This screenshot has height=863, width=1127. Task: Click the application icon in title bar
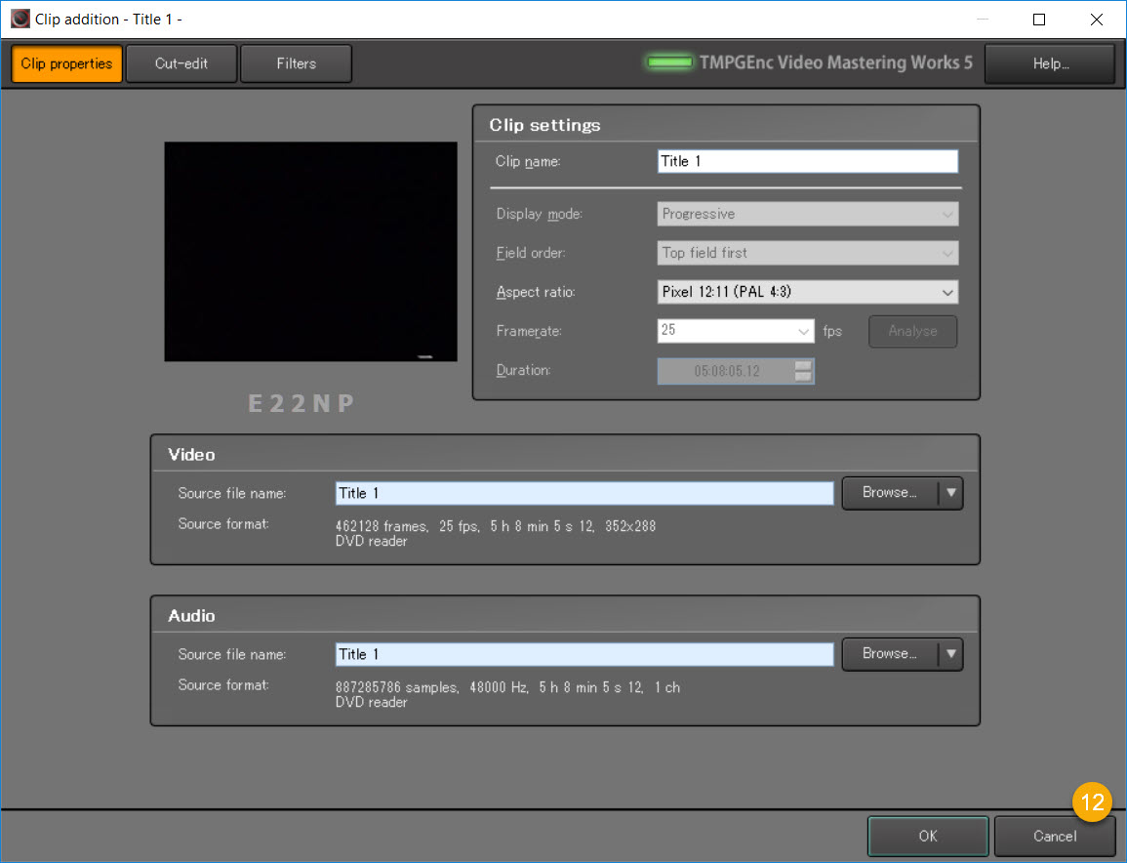pos(20,19)
